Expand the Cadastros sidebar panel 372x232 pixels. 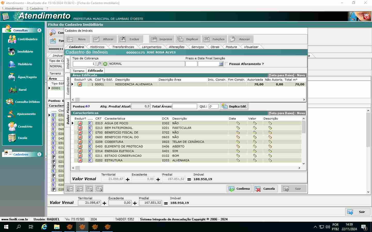pos(39,154)
